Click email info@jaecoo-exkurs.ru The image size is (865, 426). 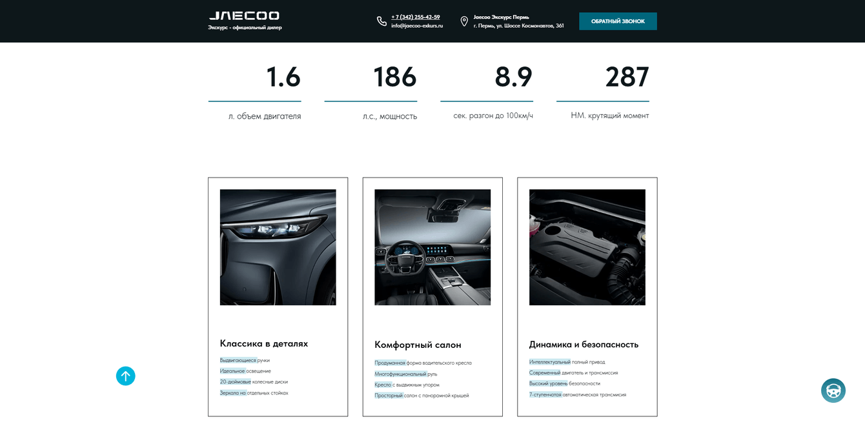pyautogui.click(x=417, y=26)
